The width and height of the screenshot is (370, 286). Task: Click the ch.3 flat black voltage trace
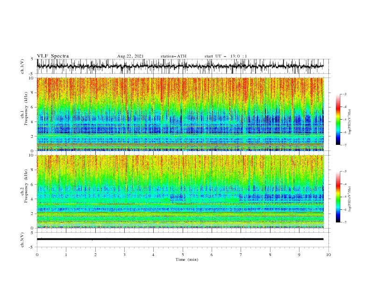[x=180, y=239]
